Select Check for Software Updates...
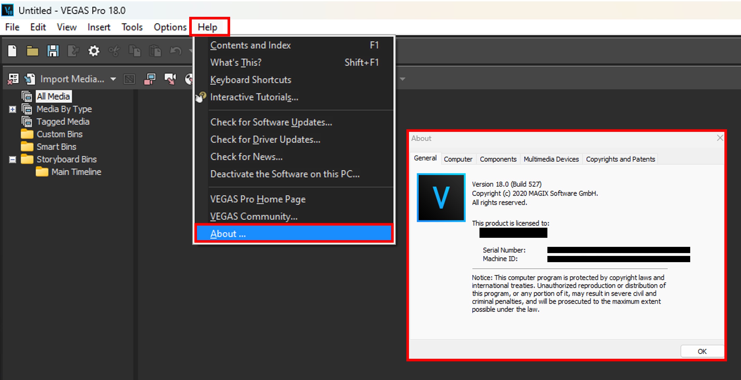Screen dimensions: 741x380 pos(294,122)
